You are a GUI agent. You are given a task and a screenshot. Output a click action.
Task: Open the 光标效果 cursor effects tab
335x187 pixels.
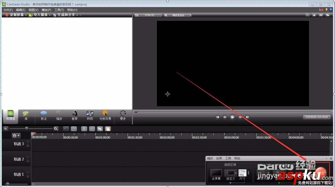[x=105, y=115]
